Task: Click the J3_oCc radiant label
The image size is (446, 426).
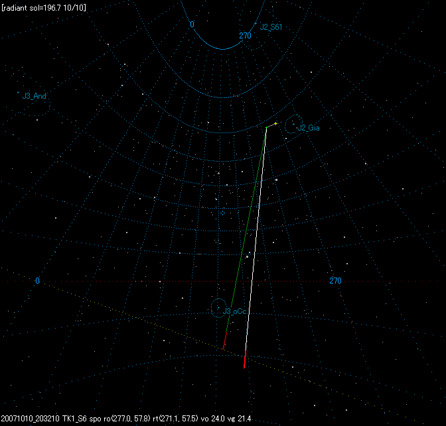Action: [x=234, y=311]
